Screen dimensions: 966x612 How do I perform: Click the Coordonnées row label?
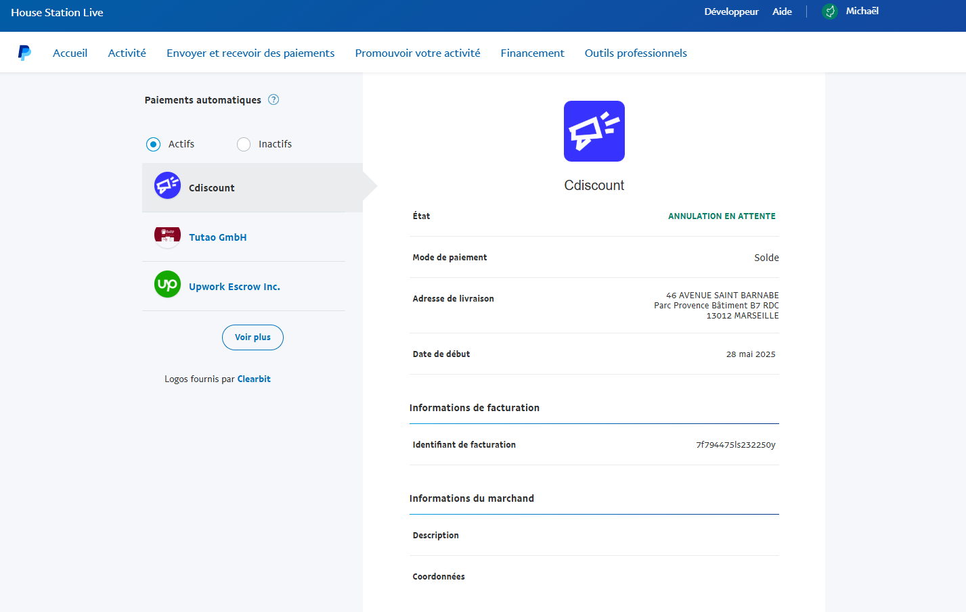click(439, 577)
